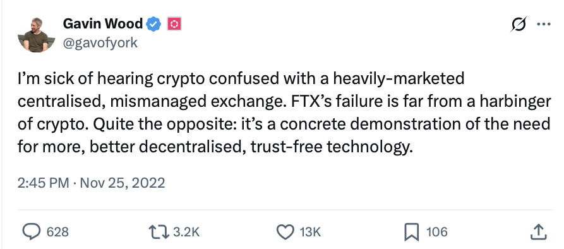
Task: Click the Grok slashed-circle icon
Action: (x=519, y=24)
